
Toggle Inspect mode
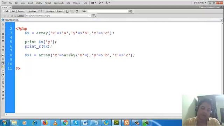tap(60, 11)
